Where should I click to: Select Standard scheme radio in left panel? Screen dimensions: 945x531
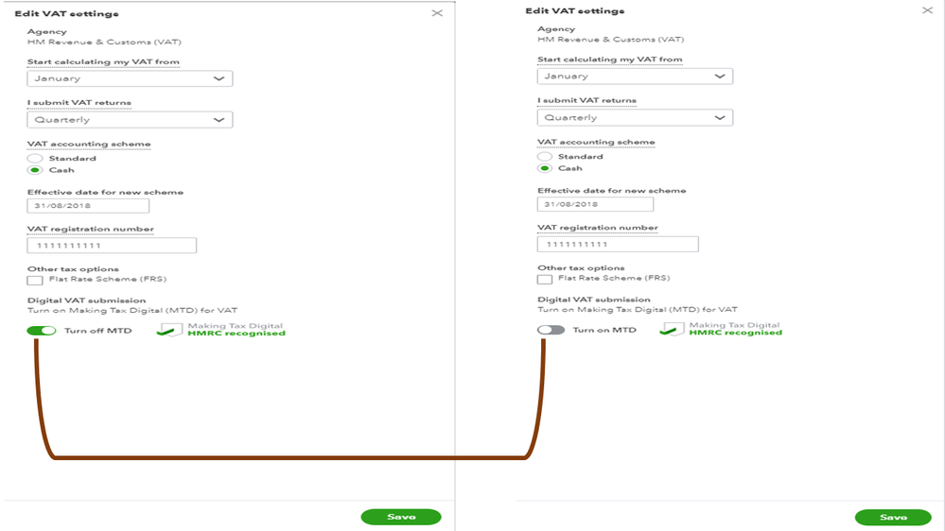click(x=35, y=159)
